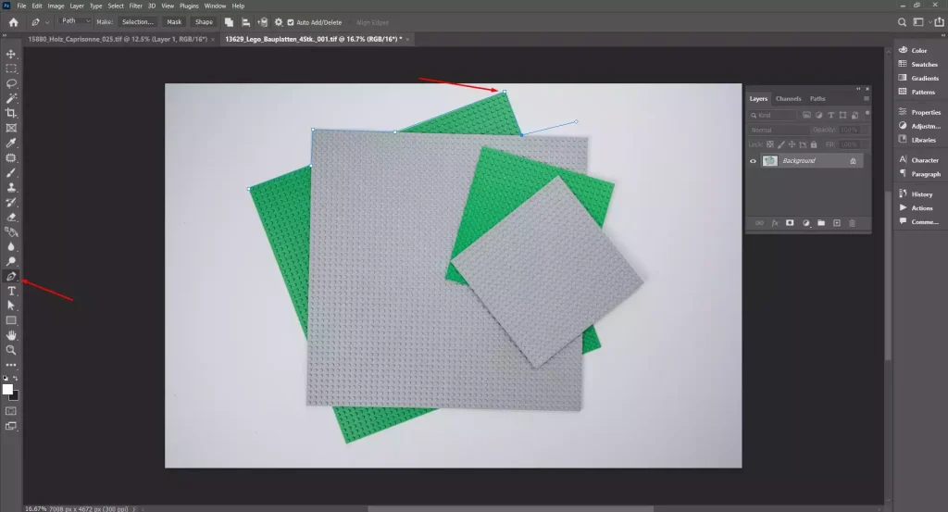Open the Edit Toolbar three-dots menu
Screen dimensions: 948x512
click(x=11, y=365)
